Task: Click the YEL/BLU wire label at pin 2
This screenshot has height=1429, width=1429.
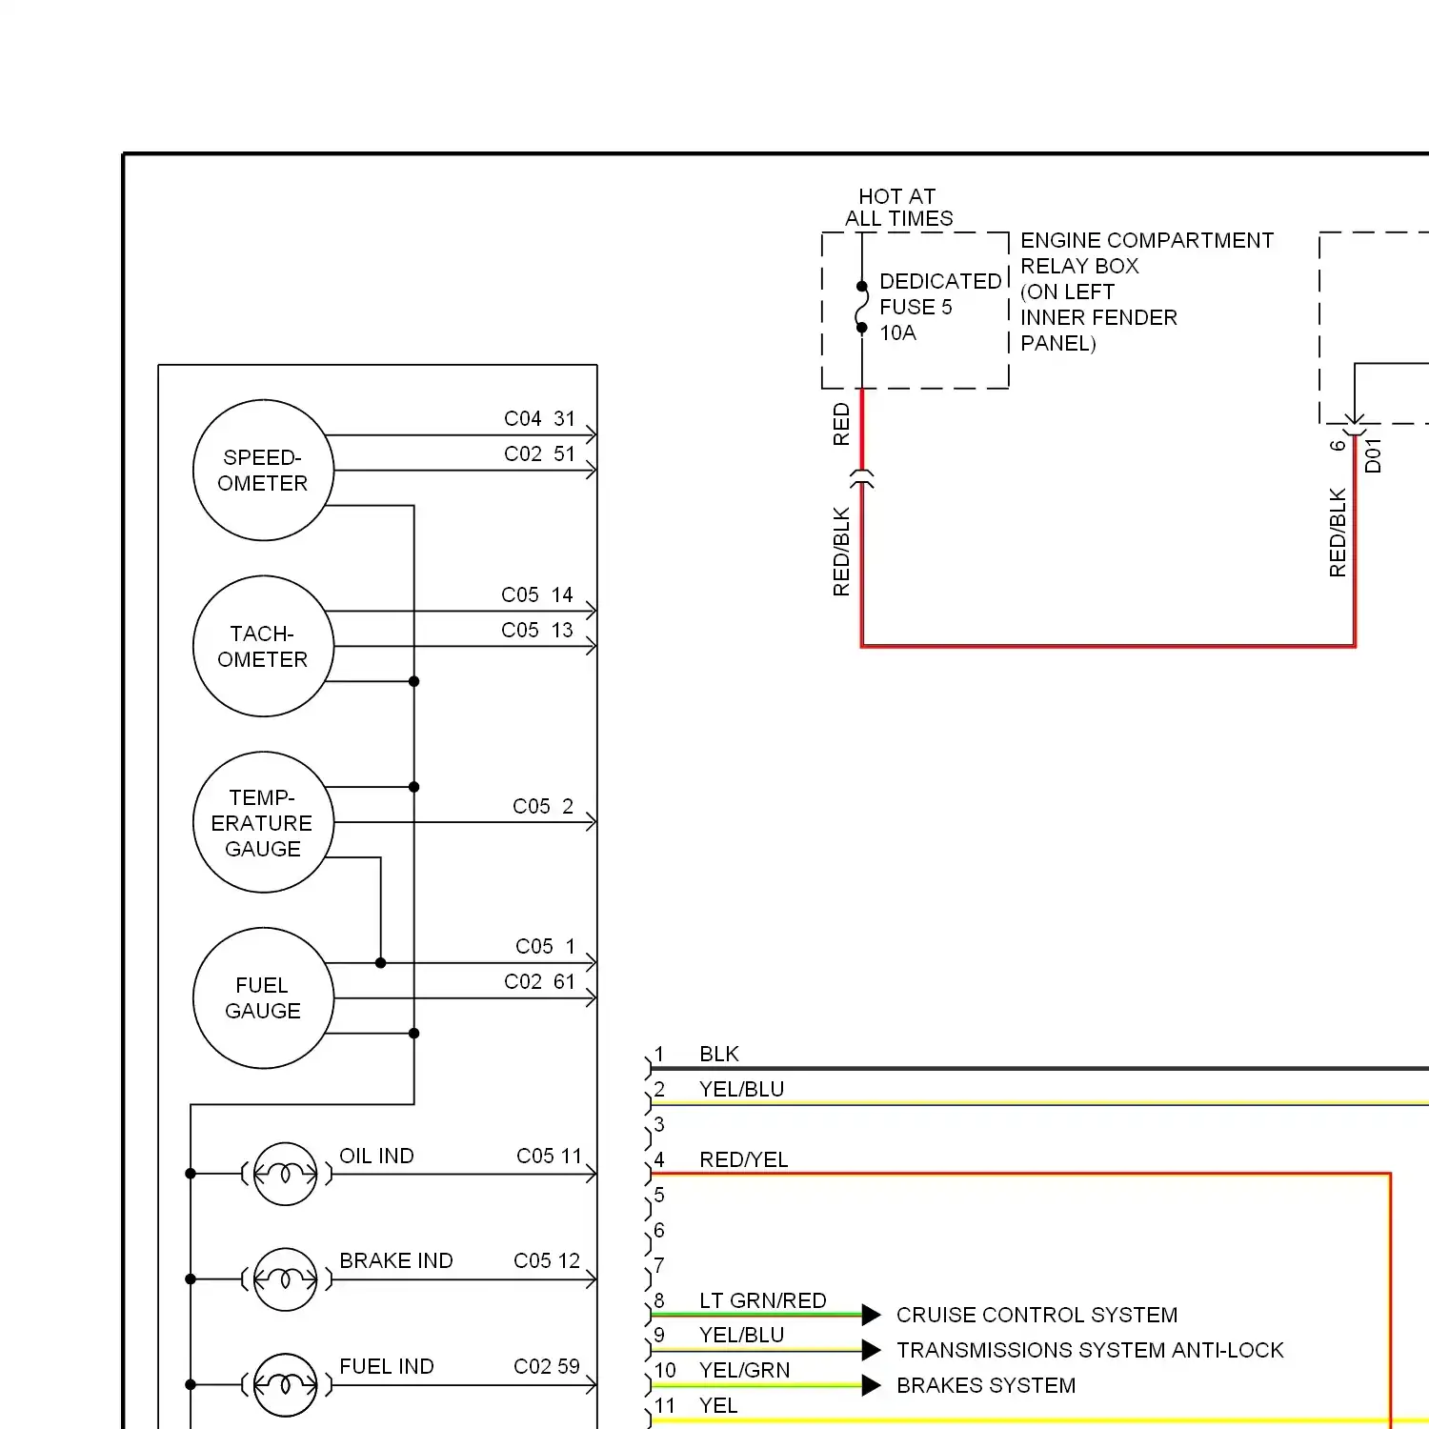Action: [x=742, y=1089]
